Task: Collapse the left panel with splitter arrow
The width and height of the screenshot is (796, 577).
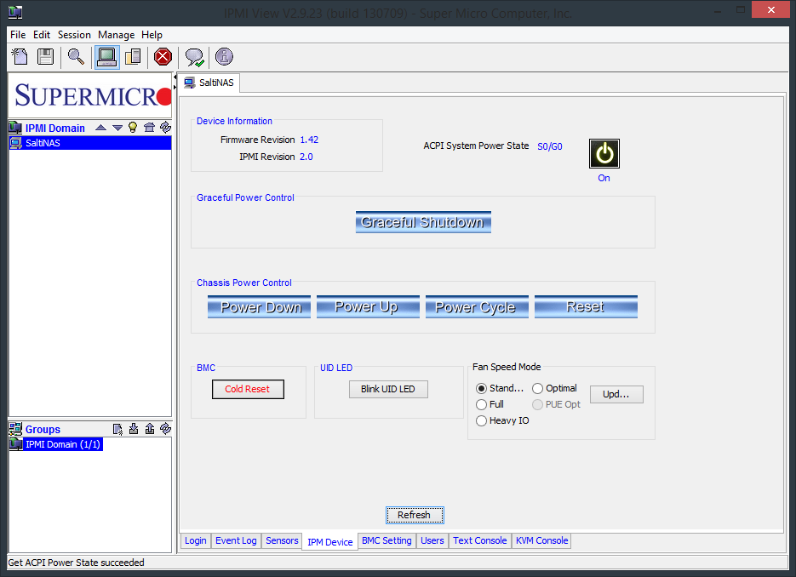Action: 175,77
